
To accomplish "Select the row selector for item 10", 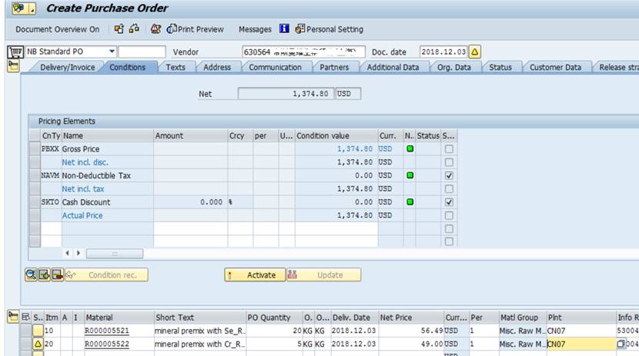I will coord(26,331).
